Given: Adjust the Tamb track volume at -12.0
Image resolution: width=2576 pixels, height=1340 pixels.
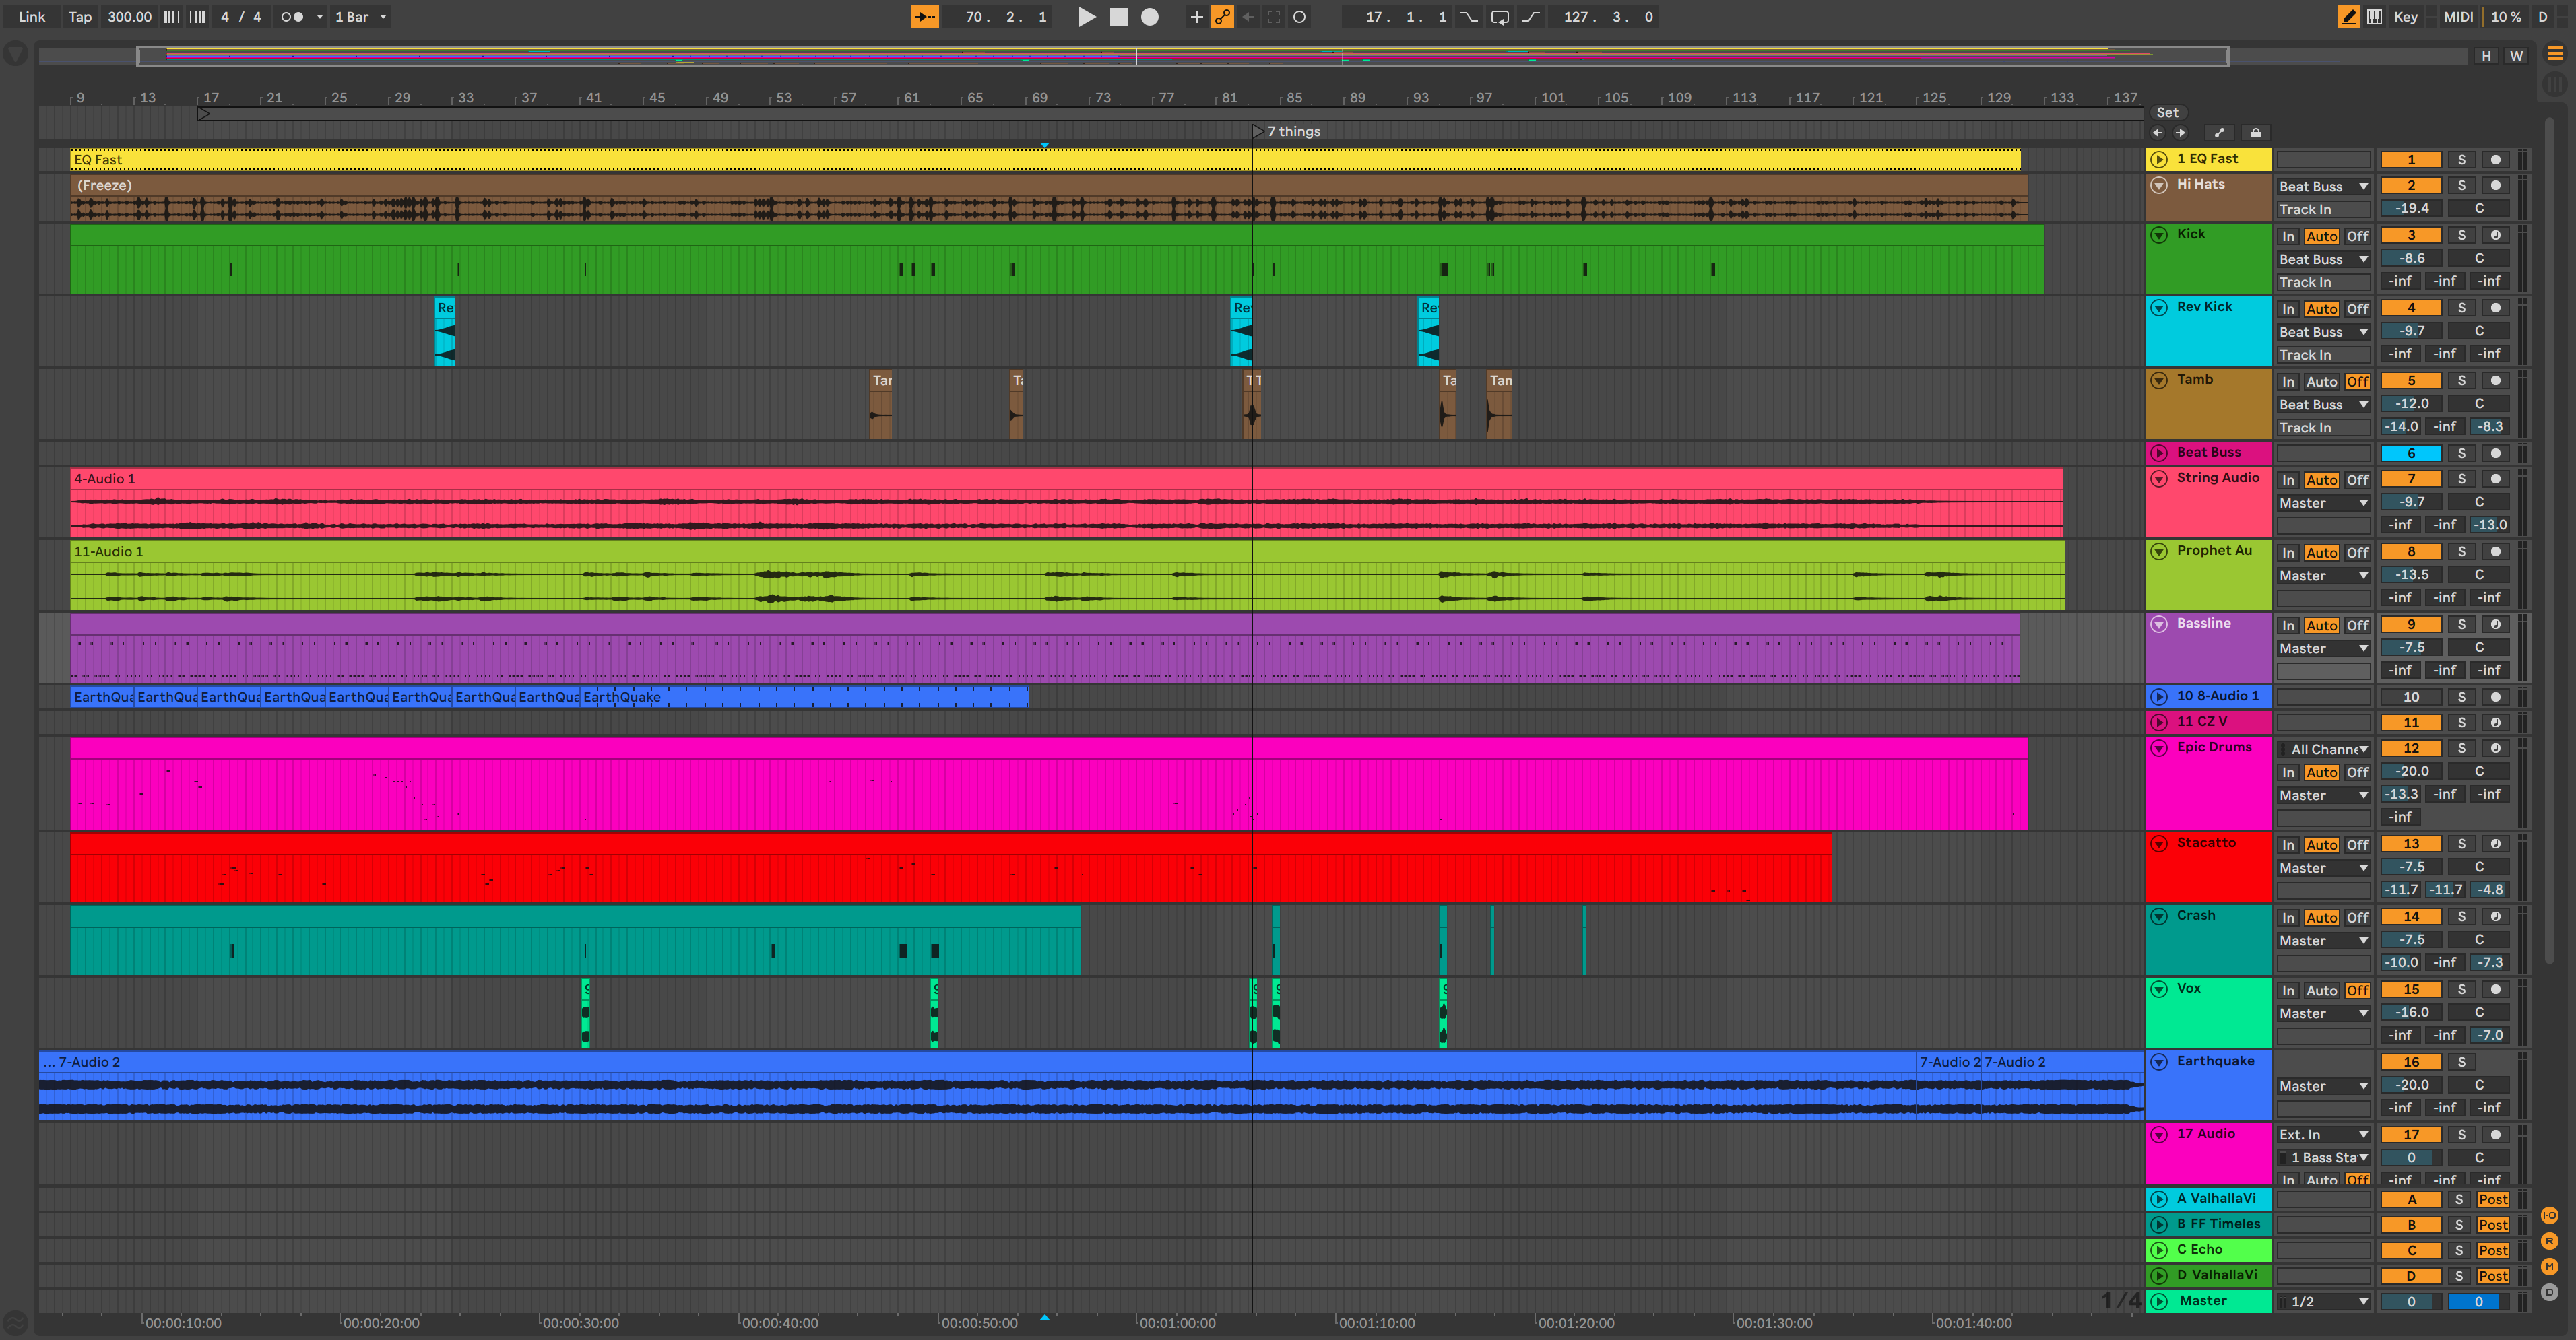Looking at the screenshot, I should tap(2410, 404).
